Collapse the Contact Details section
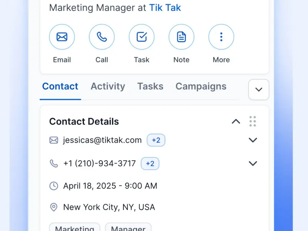The image size is (308, 231). point(236,121)
